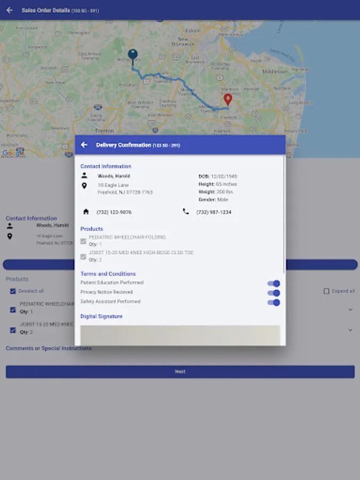The width and height of the screenshot is (360, 480).
Task: Expand the PEDIATRIC WHEELCHAIR row chevron
Action: click(350, 309)
